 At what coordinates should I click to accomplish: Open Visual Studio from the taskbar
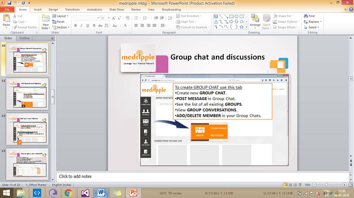click(x=85, y=193)
